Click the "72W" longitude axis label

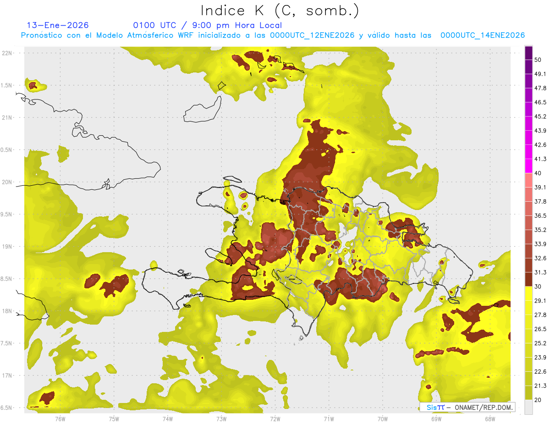pos(275,419)
